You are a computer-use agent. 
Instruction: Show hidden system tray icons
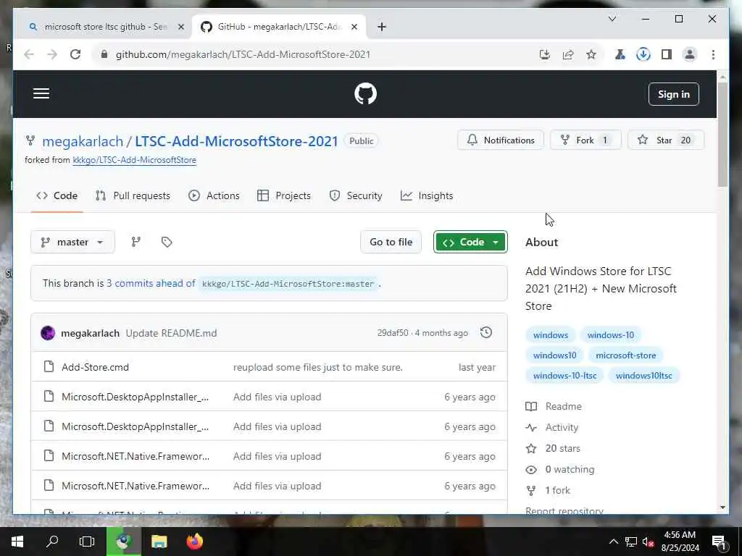613,542
